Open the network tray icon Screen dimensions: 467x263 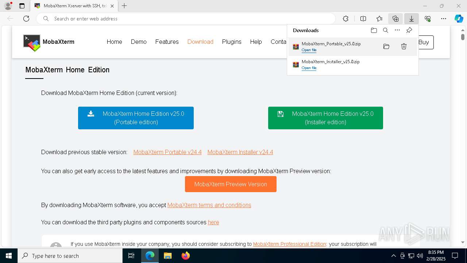[411, 256]
